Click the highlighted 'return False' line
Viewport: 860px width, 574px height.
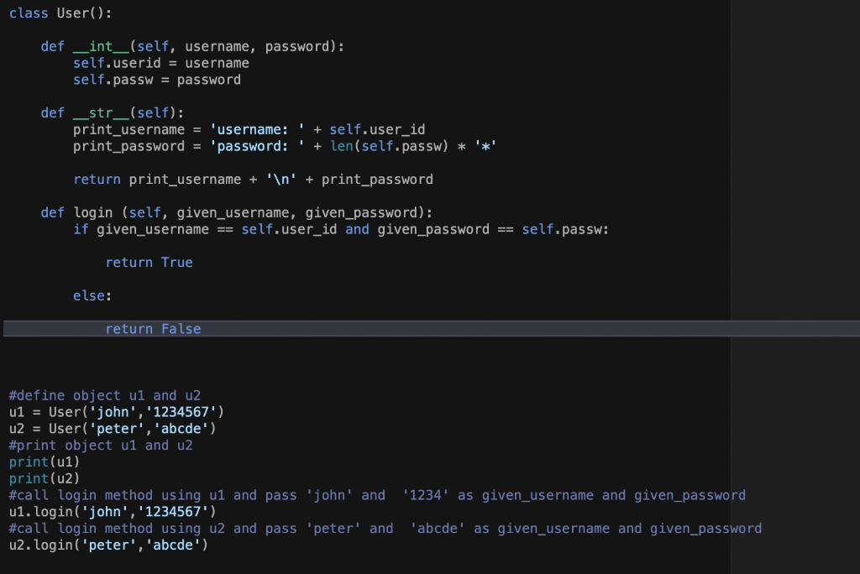click(432, 329)
